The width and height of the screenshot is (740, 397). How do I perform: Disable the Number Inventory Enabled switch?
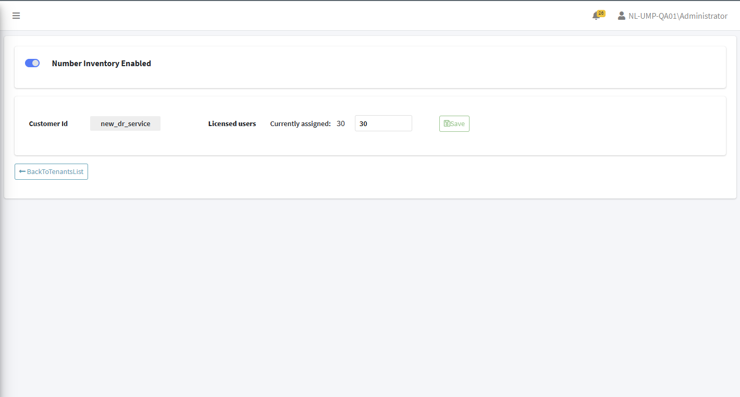point(32,63)
